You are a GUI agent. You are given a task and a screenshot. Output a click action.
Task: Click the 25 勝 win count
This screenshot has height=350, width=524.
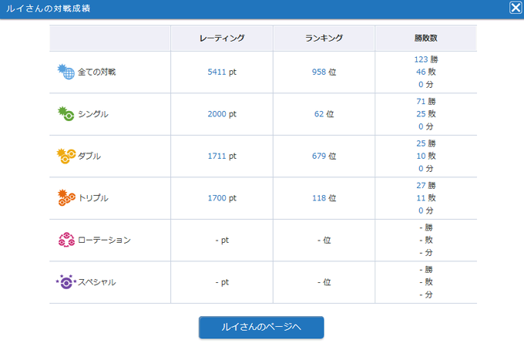[x=425, y=143]
